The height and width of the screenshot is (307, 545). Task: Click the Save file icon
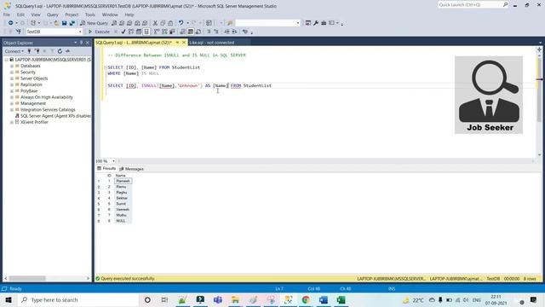pyautogui.click(x=65, y=23)
